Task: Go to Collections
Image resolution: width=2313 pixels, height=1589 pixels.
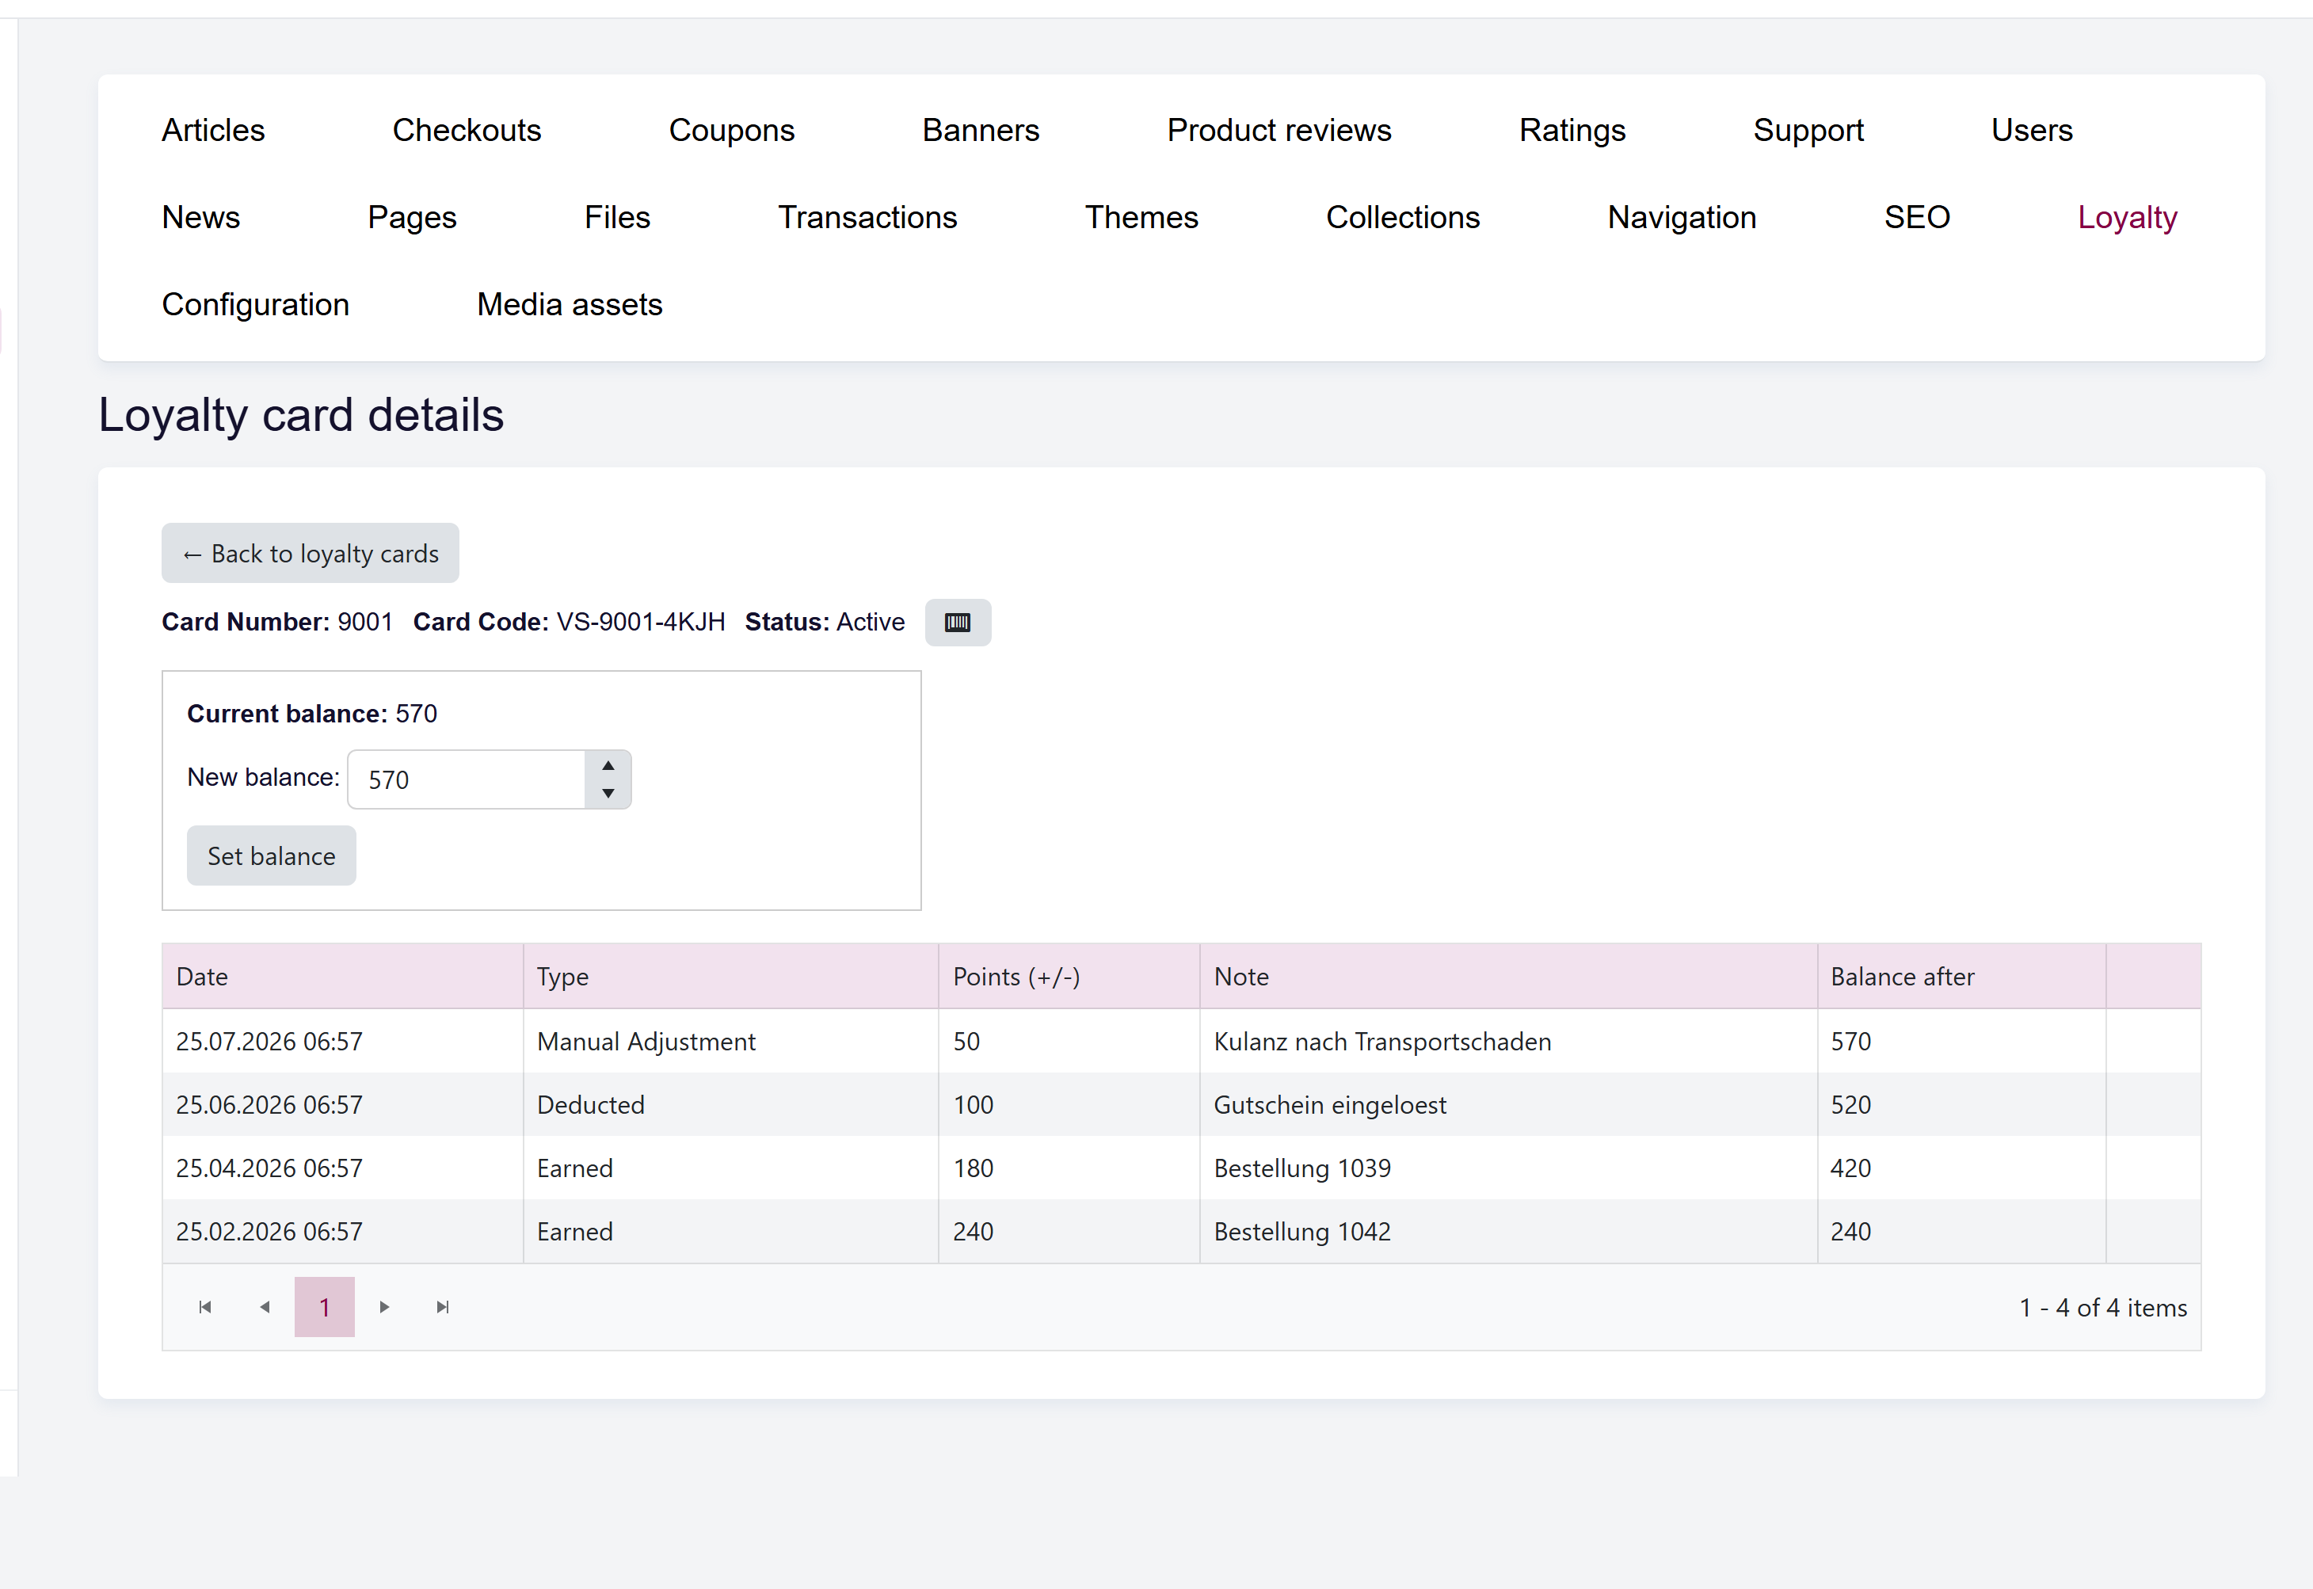Action: tap(1403, 217)
